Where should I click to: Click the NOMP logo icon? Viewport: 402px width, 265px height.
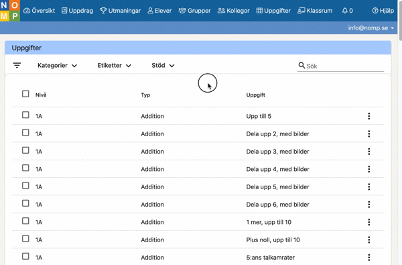pos(10,11)
